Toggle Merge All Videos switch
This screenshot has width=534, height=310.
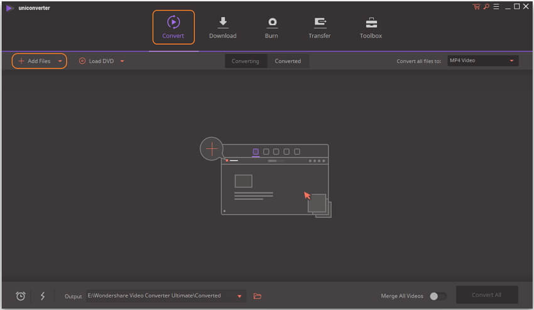coord(437,296)
